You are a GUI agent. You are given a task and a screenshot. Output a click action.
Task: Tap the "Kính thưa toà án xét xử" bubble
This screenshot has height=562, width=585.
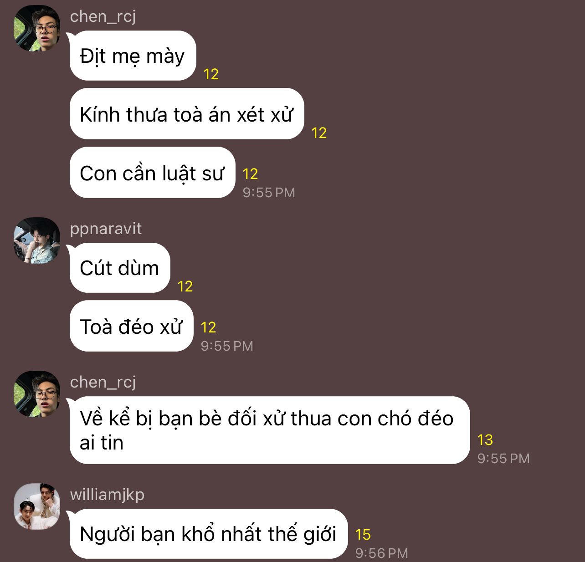[187, 114]
